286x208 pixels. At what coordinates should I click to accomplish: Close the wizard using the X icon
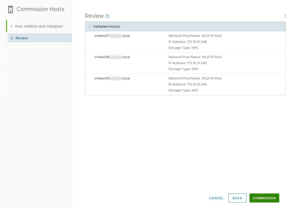tap(285, 16)
